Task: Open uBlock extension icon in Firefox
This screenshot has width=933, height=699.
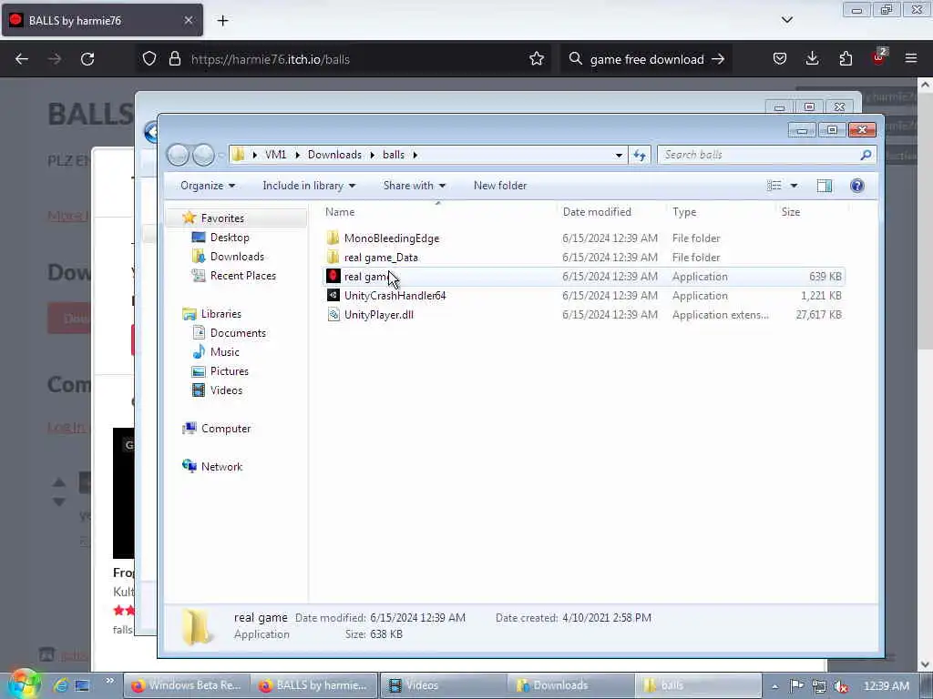Action: (x=879, y=57)
